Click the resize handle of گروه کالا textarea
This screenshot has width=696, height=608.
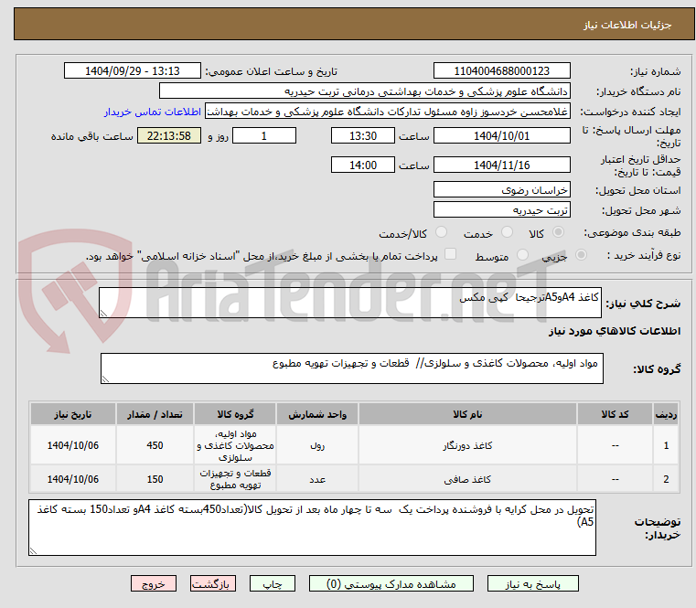point(105,379)
